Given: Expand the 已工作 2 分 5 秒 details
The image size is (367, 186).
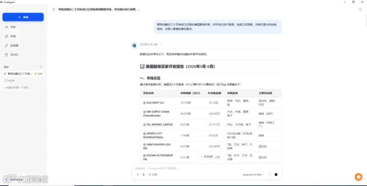Looking at the screenshot, I should [150, 44].
